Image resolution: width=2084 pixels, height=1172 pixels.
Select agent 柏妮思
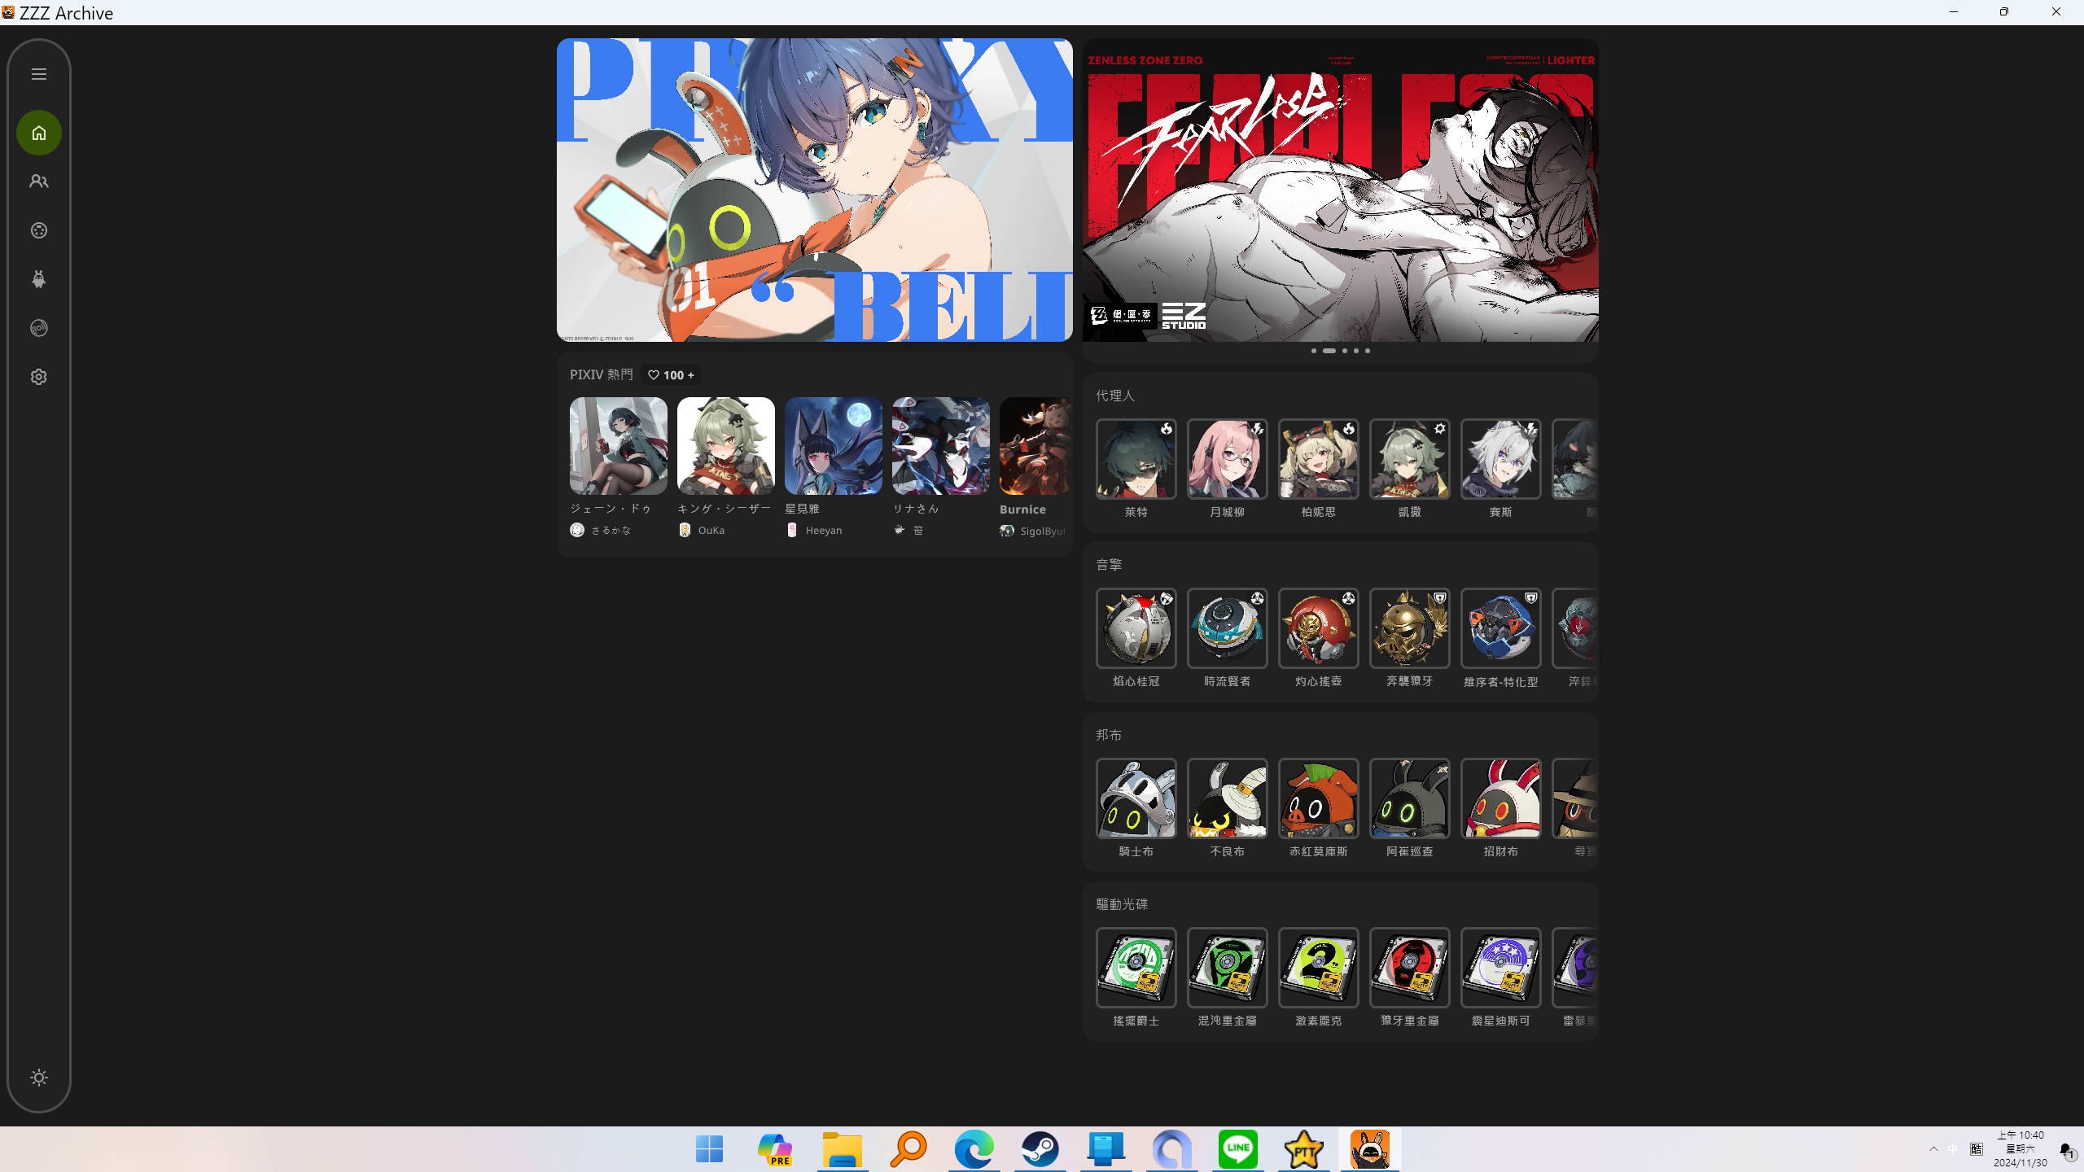1319,459
